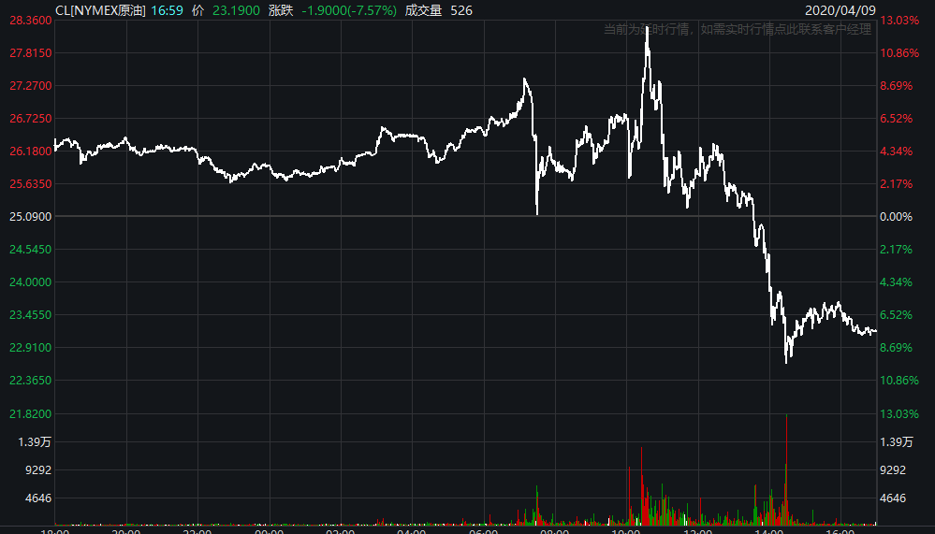Click the red 13.03% percent label

click(899, 21)
